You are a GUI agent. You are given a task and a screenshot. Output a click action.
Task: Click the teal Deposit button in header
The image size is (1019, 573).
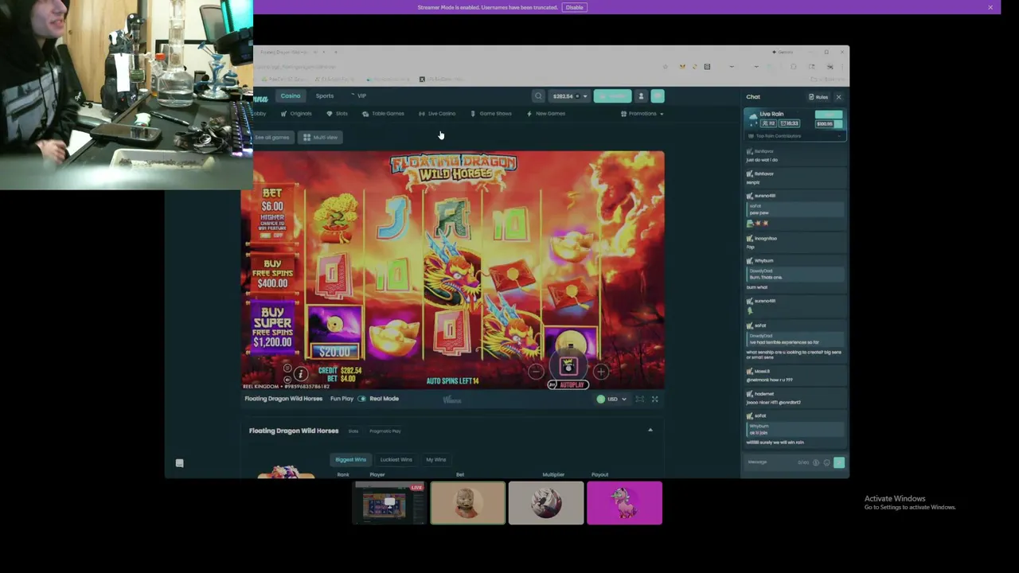pyautogui.click(x=612, y=96)
